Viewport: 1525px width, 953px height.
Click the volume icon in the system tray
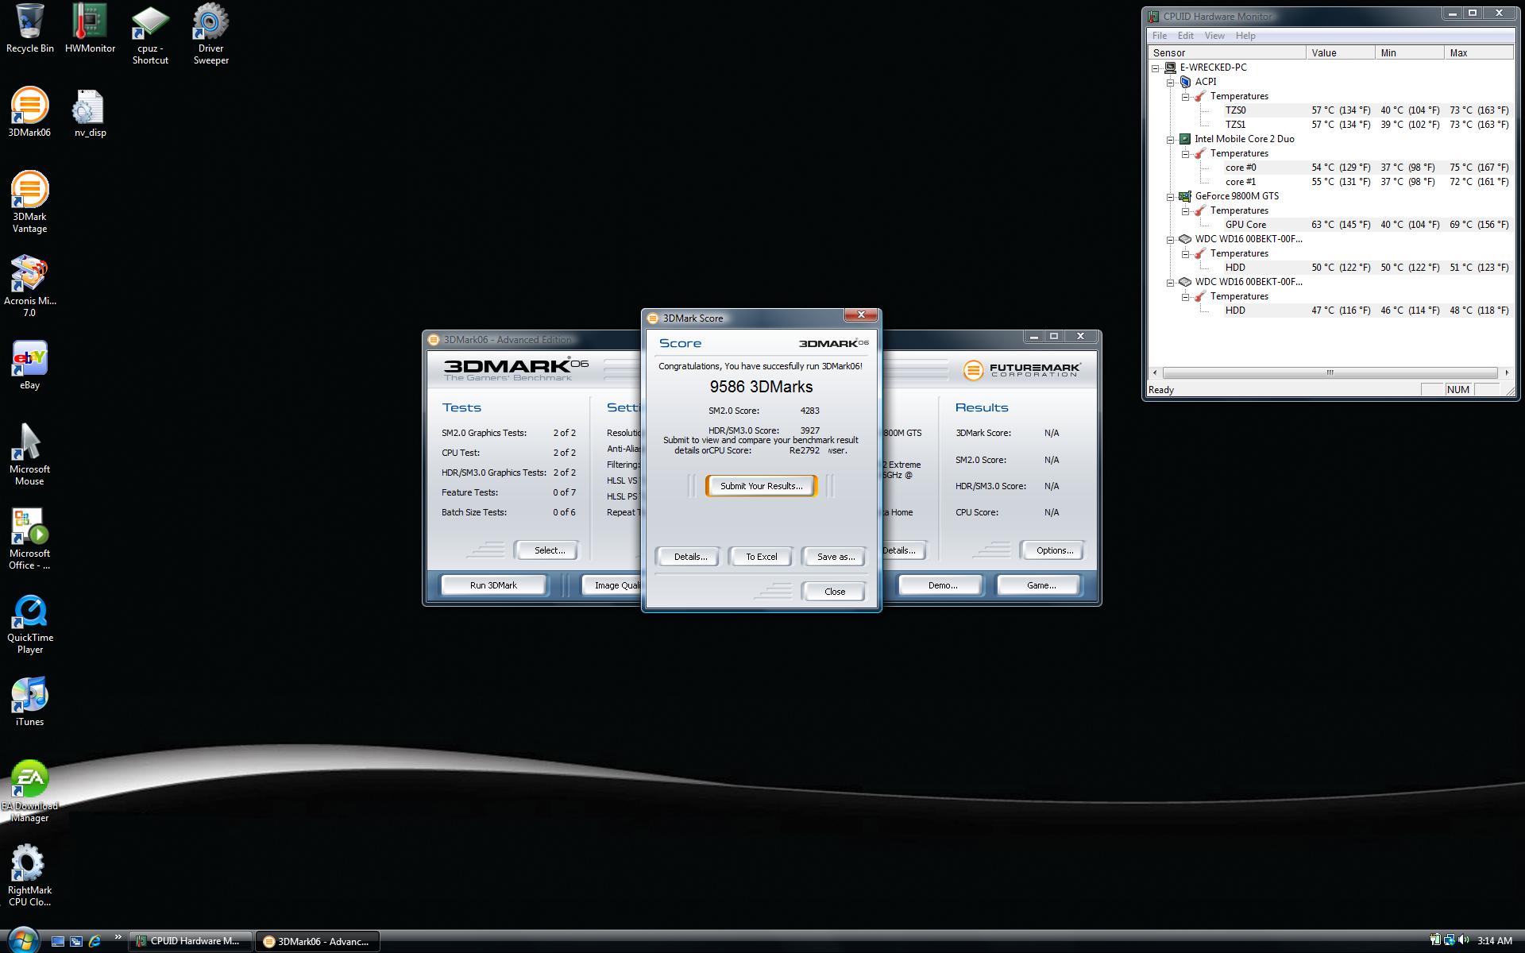click(x=1464, y=940)
